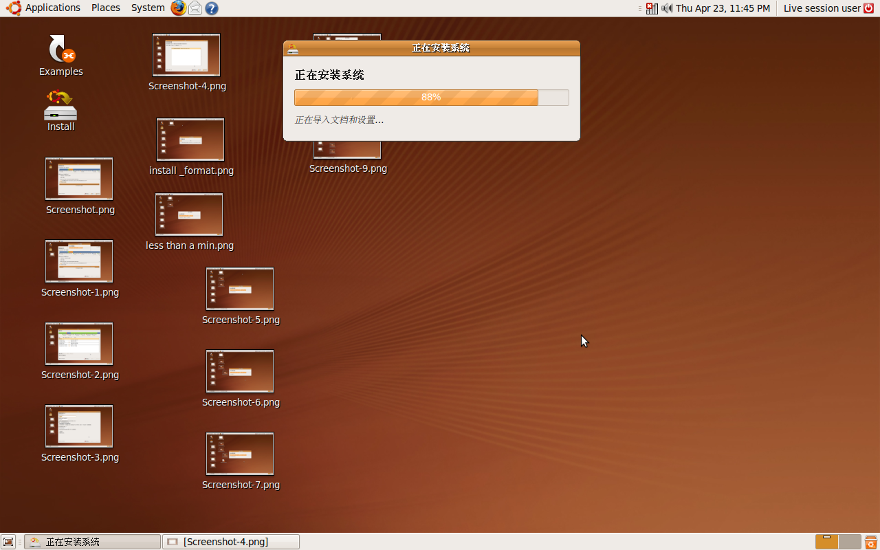Select Screenshot-1.png thumbnail

coord(79,261)
